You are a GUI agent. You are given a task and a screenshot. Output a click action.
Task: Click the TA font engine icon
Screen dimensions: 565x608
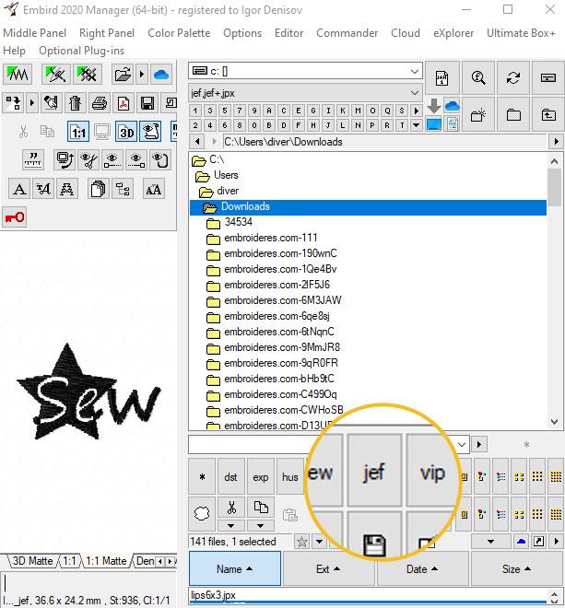coord(43,189)
